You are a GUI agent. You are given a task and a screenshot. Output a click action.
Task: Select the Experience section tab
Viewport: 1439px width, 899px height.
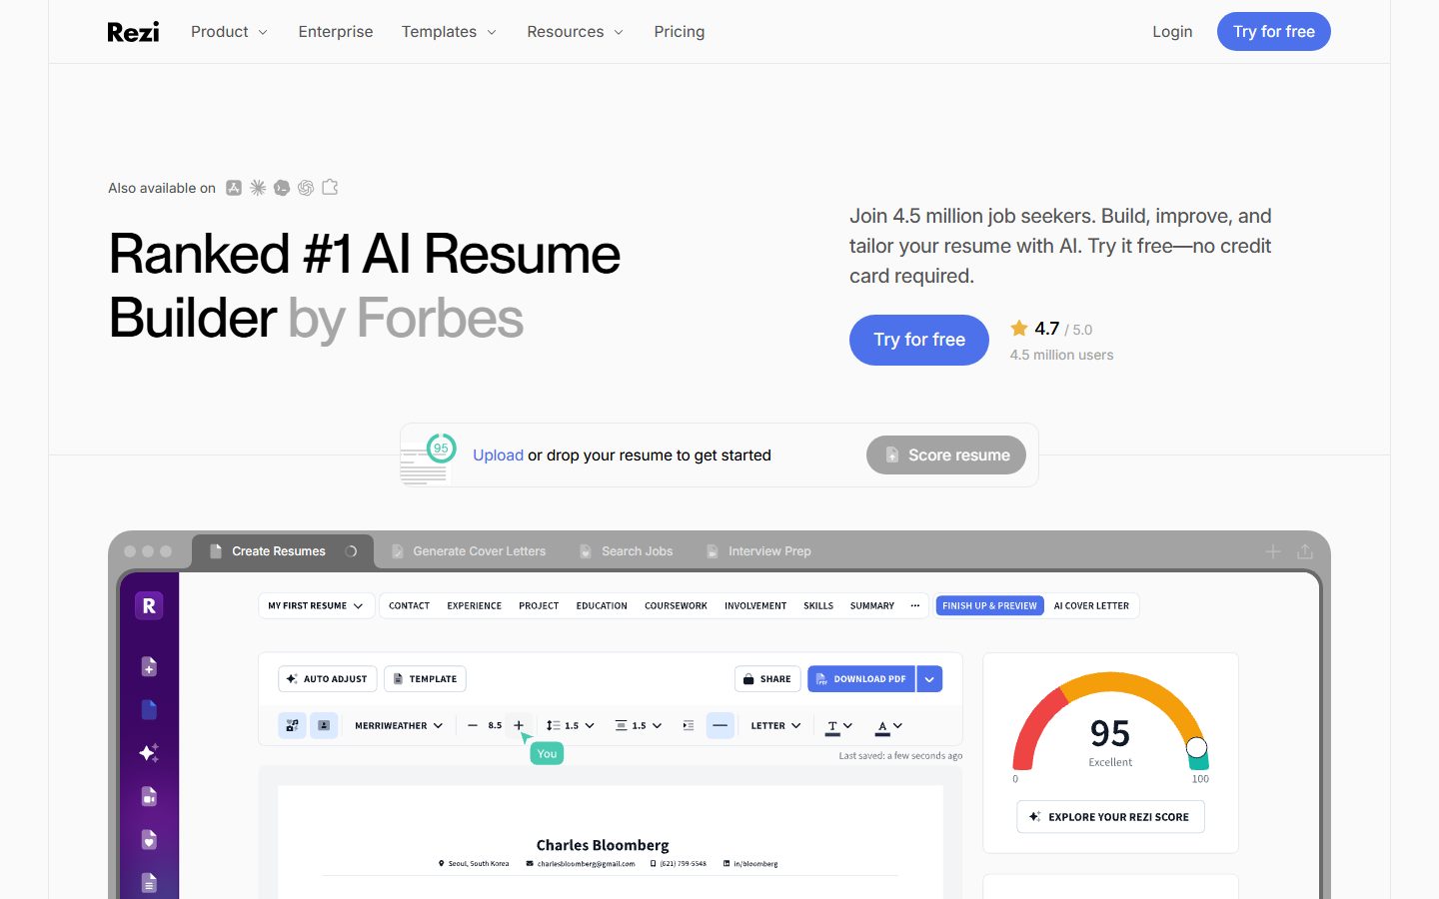point(475,606)
